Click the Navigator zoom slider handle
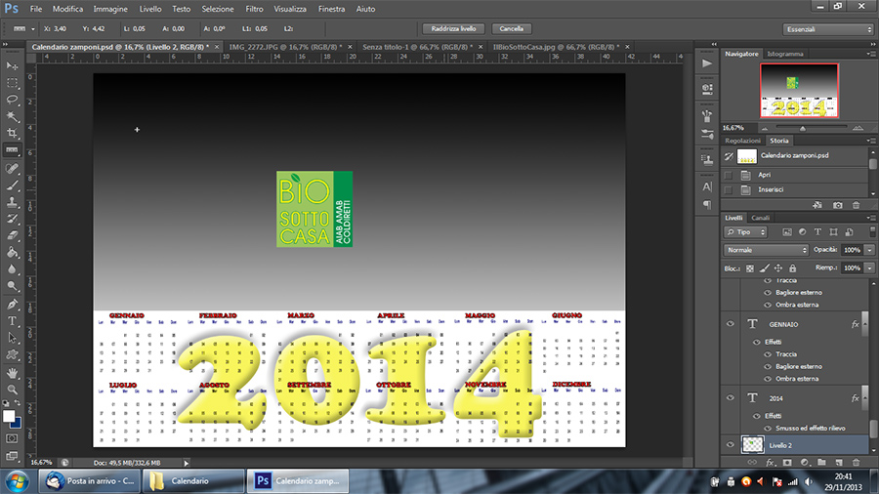Screen dimensions: 879x494 tap(803, 127)
